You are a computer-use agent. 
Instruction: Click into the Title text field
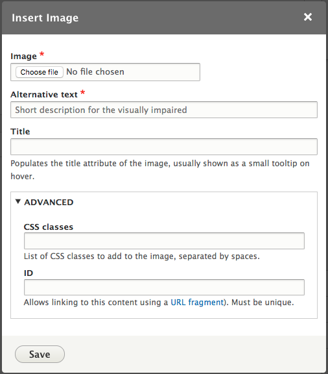tap(164, 147)
